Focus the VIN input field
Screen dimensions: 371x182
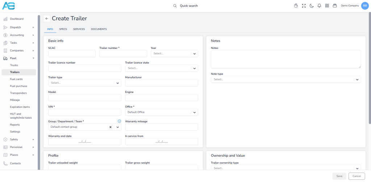(85, 112)
